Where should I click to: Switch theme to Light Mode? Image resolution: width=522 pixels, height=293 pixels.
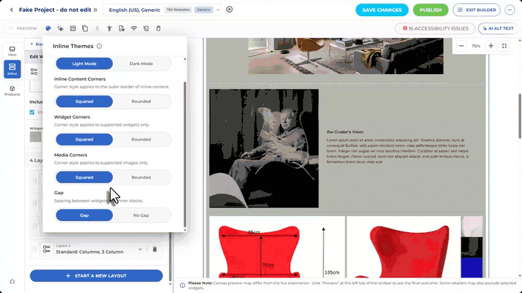[84, 64]
